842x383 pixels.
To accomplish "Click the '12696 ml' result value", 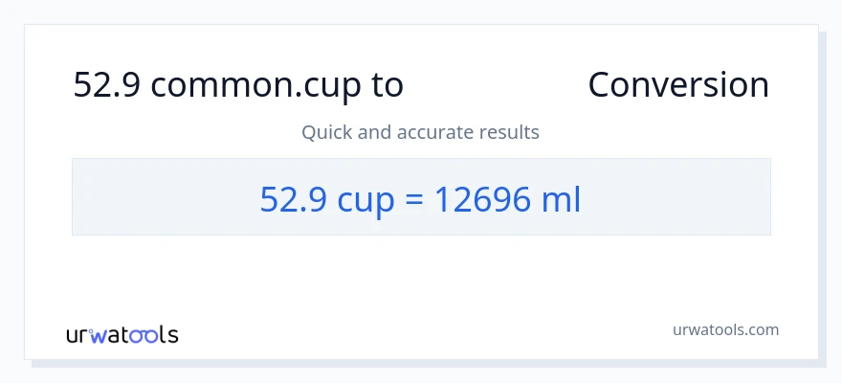I will pos(508,199).
